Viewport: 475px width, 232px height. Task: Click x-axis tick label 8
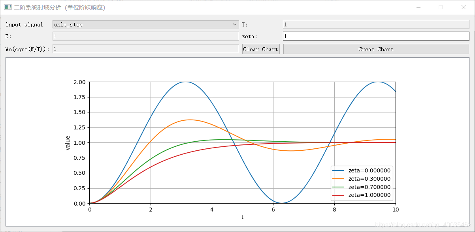tap(334, 210)
